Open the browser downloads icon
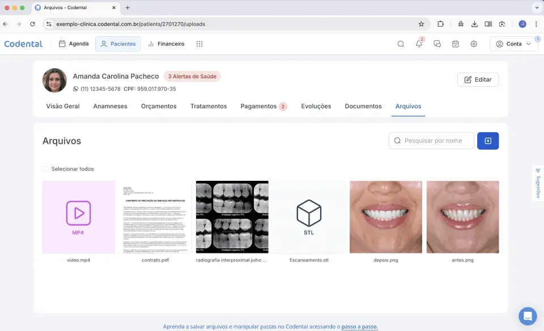The height and width of the screenshot is (331, 544). [474, 24]
